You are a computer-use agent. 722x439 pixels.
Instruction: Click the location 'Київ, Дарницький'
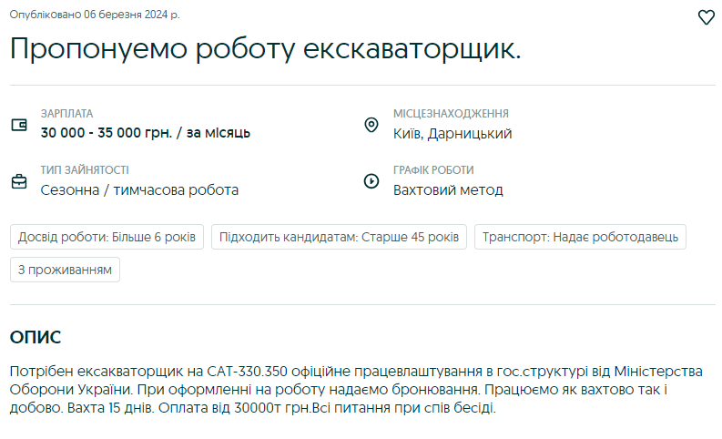(x=453, y=134)
